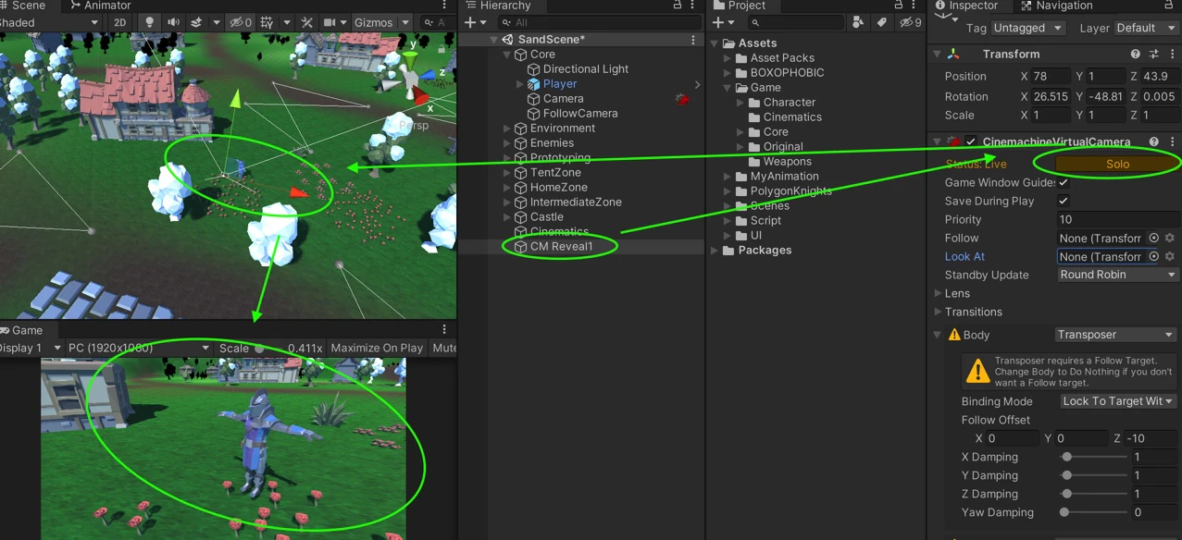Switch to the Animator tab

[102, 6]
